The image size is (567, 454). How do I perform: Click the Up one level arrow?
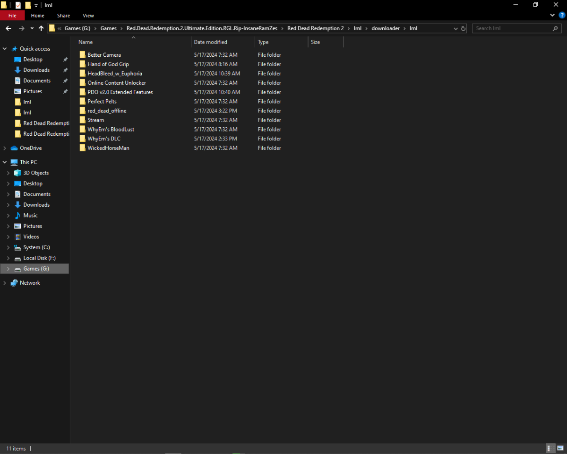[x=41, y=28]
